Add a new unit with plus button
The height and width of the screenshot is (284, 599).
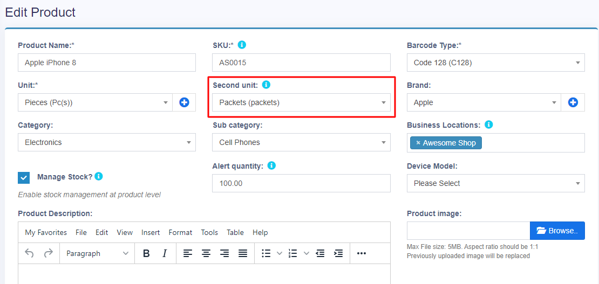184,102
